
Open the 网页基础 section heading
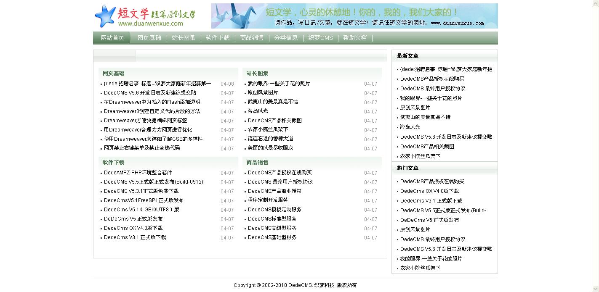[114, 73]
